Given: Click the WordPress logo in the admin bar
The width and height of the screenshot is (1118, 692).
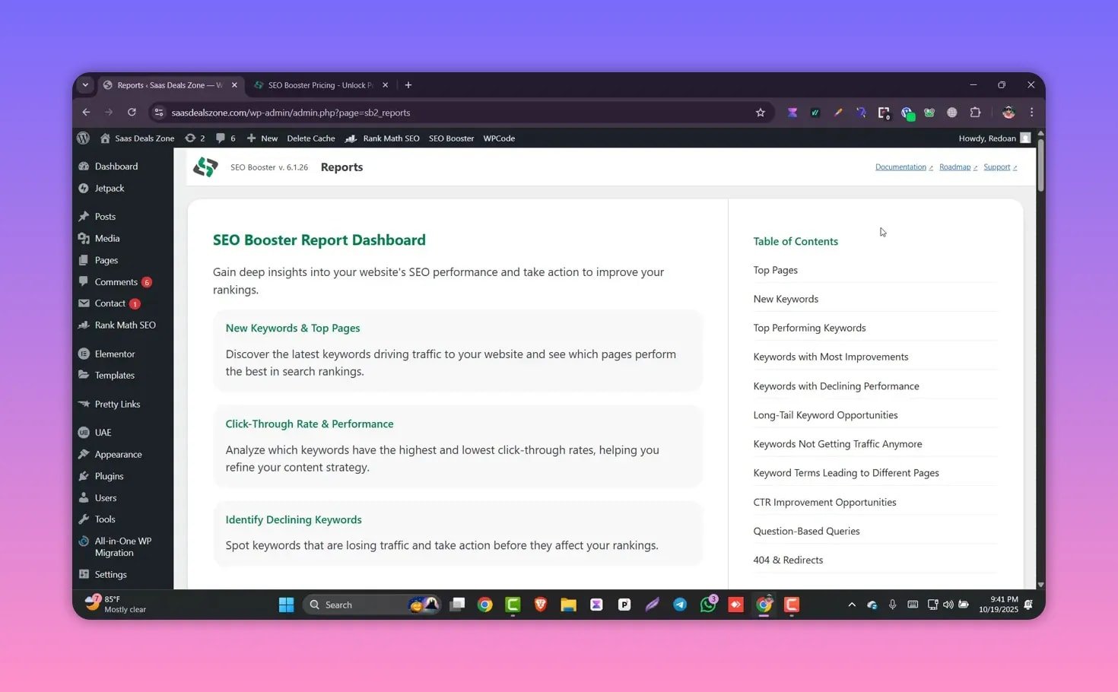Looking at the screenshot, I should click(83, 138).
